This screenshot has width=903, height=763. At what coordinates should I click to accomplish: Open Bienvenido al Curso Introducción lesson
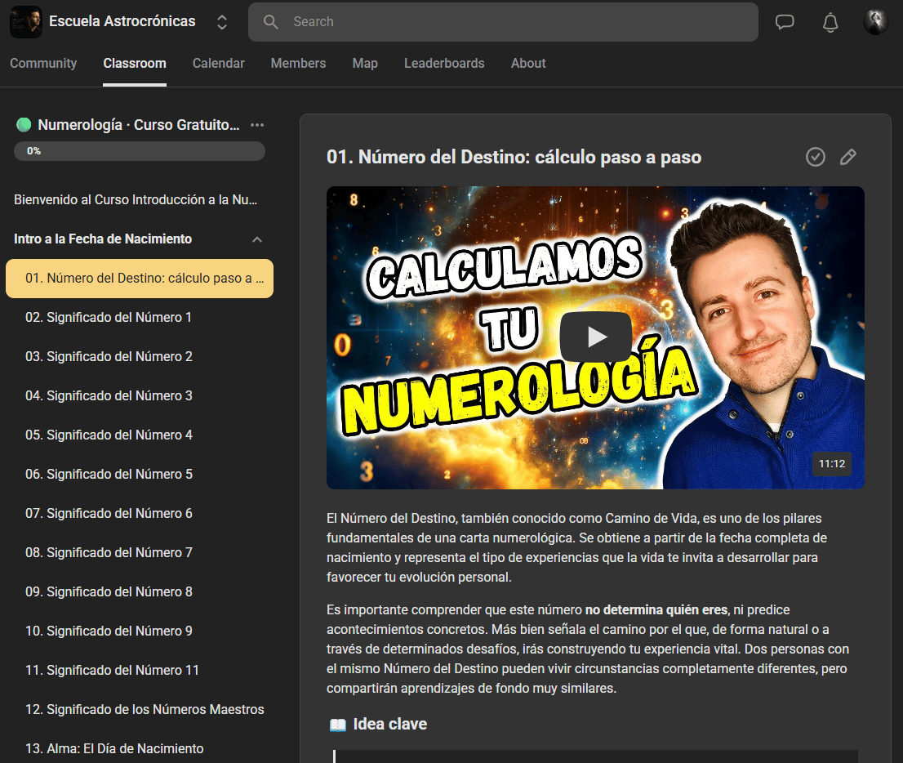click(x=136, y=200)
